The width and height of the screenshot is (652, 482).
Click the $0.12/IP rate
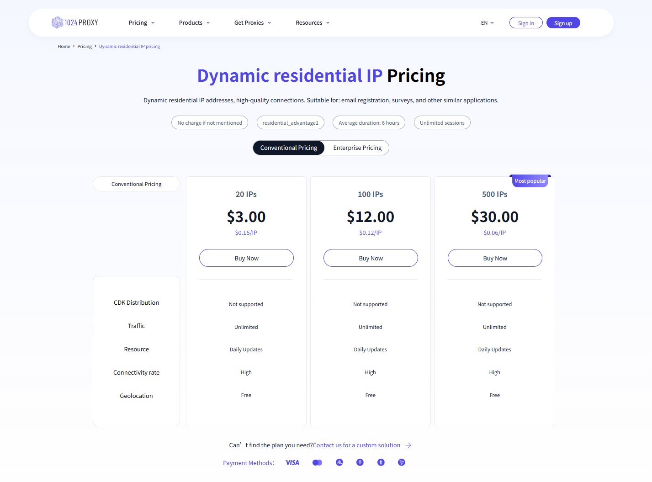tap(371, 233)
